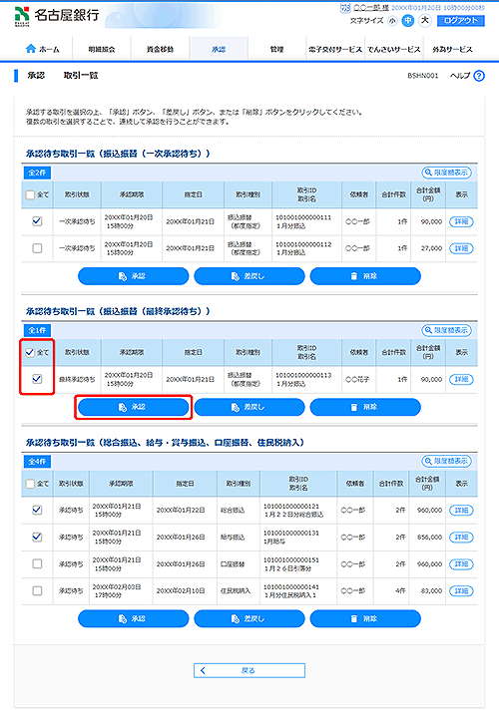View details of transaction 101001000000113
The image size is (499, 727).
(x=461, y=379)
